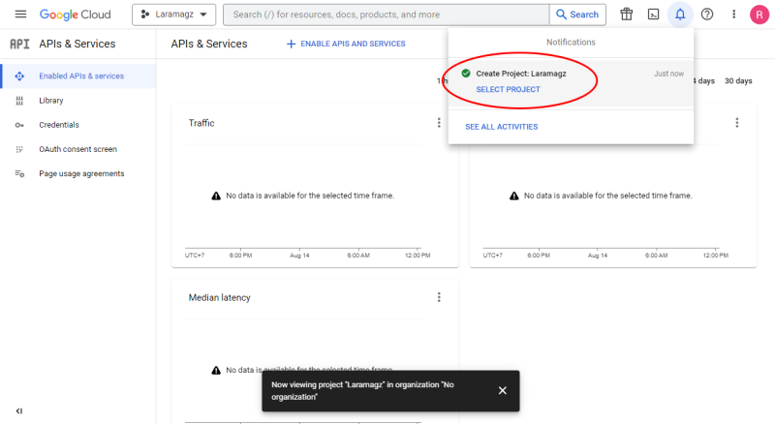Open the help question mark icon
This screenshot has height=424, width=775.
coord(707,15)
